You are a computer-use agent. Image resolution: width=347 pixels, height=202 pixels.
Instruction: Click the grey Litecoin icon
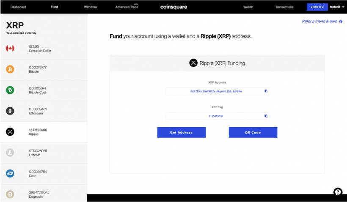10,153
